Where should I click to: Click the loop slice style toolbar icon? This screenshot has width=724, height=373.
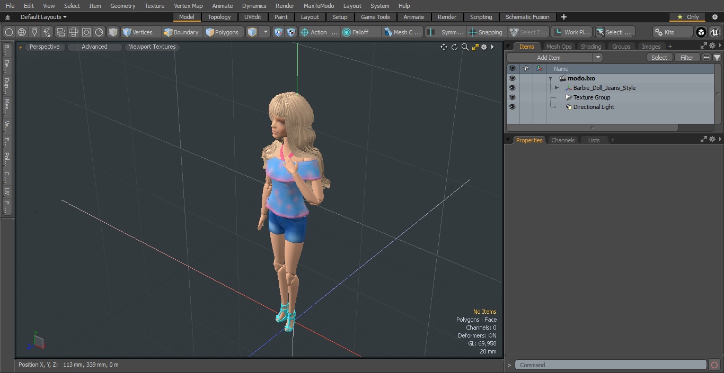click(60, 32)
